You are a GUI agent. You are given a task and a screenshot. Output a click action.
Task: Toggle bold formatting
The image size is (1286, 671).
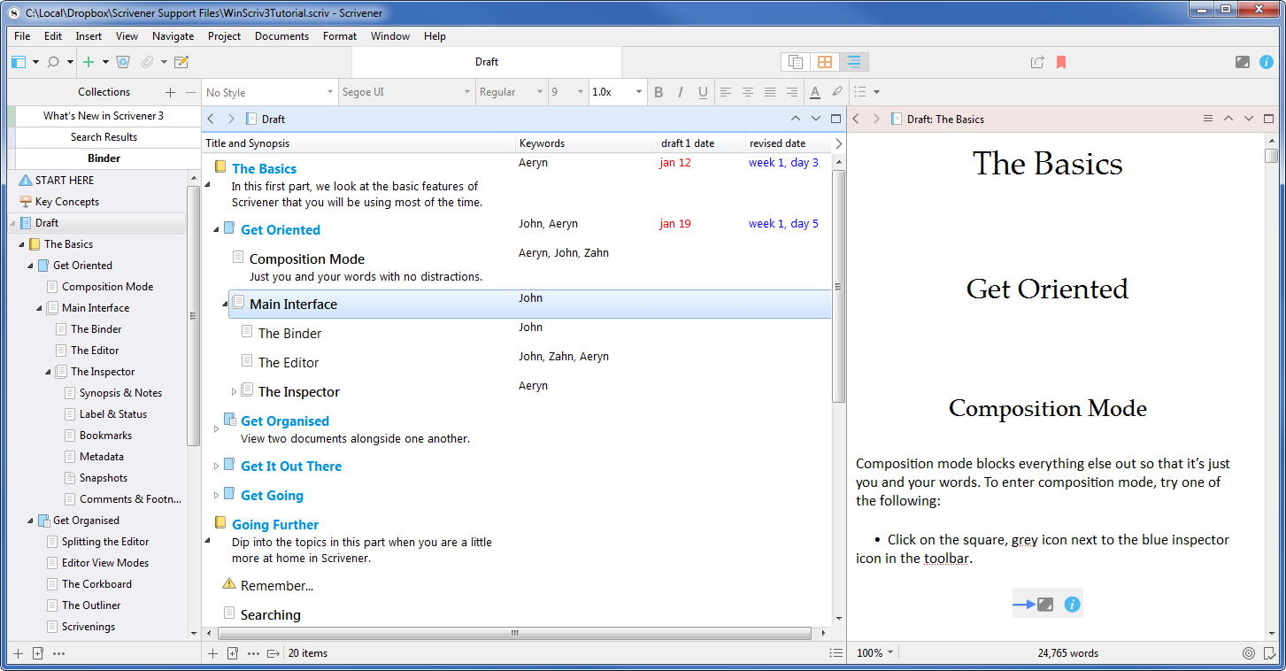658,92
